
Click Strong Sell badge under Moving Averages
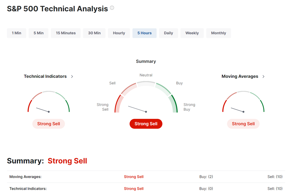click(x=243, y=124)
